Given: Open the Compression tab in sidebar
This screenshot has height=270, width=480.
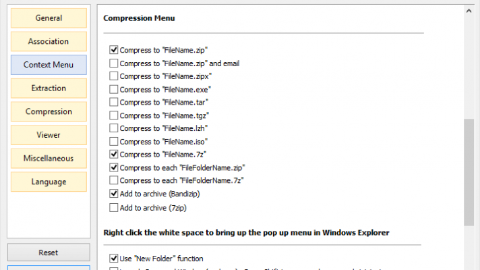Looking at the screenshot, I should (49, 111).
